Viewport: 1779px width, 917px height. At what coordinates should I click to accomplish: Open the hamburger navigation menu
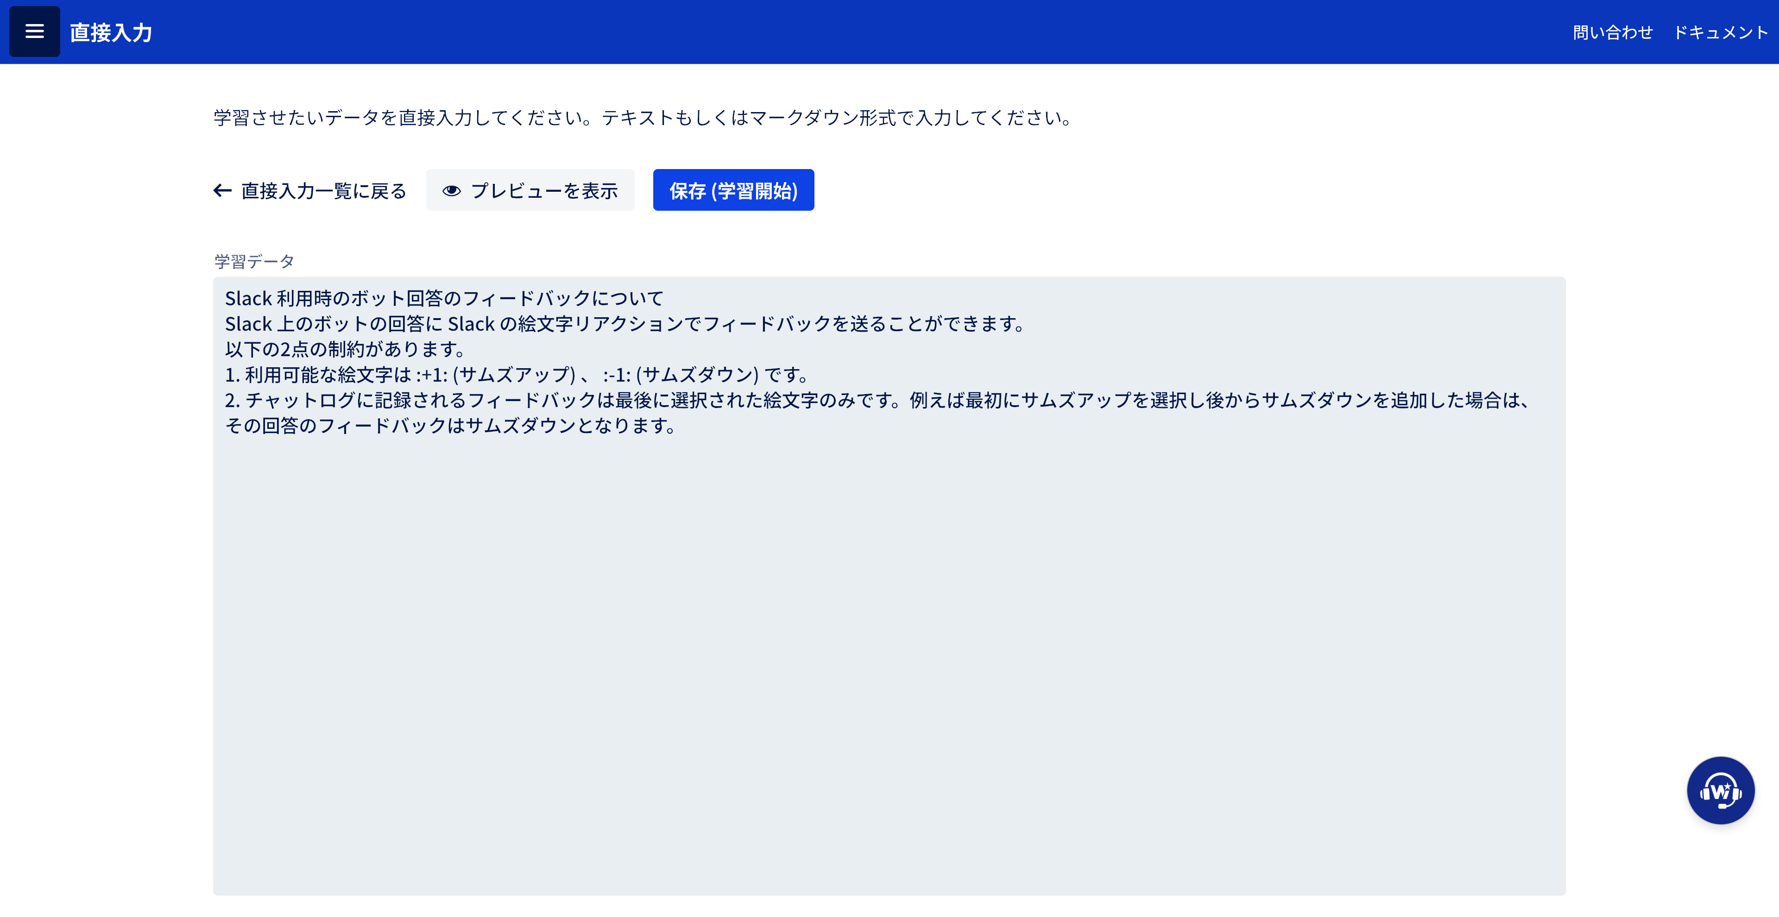pyautogui.click(x=34, y=32)
